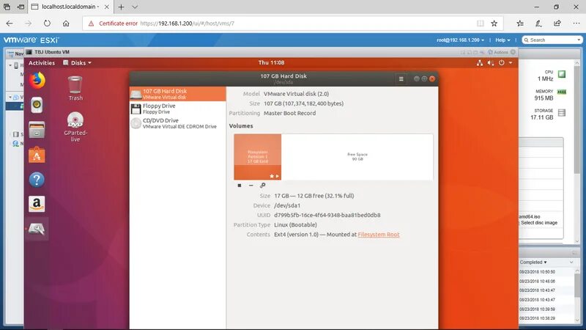586x330 pixels.
Task: Click the task entry 08/23/2018 10:50:50
Action: pos(537,272)
